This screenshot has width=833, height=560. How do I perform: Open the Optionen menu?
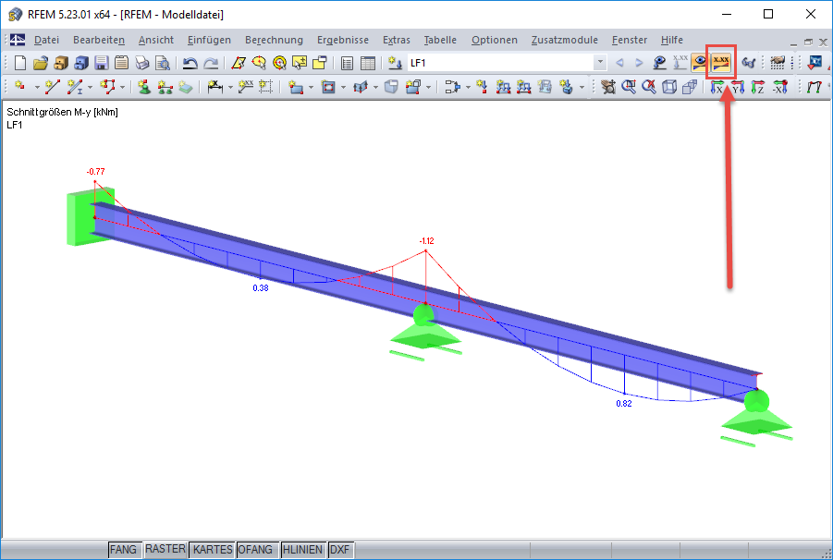pos(494,40)
